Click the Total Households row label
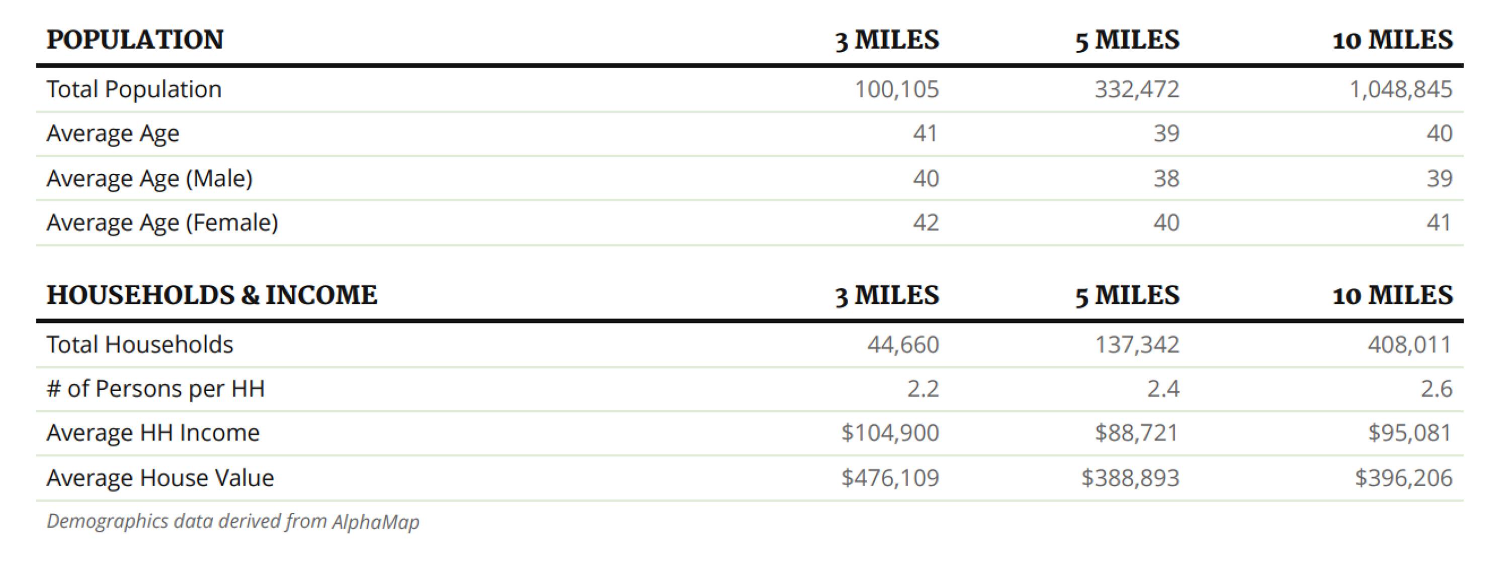This screenshot has width=1509, height=565. click(x=140, y=345)
